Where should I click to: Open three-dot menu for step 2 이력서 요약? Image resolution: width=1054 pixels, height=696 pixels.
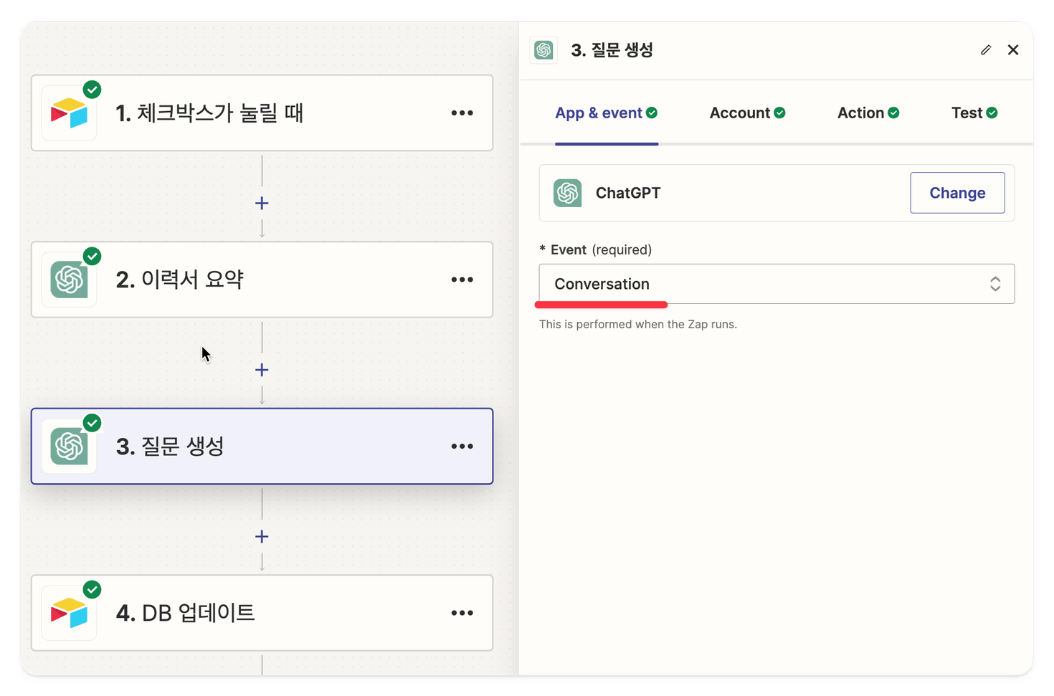pos(462,280)
